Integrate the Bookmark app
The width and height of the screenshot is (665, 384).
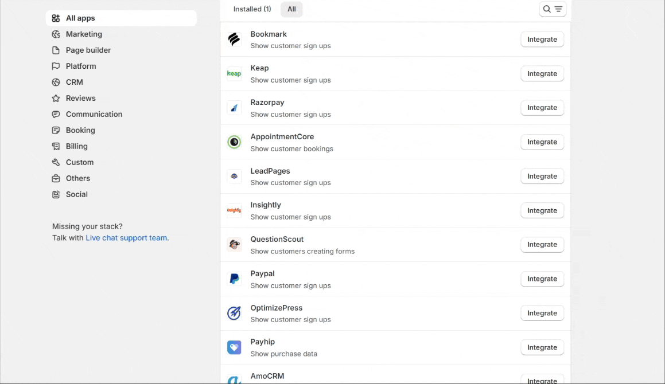pos(542,40)
